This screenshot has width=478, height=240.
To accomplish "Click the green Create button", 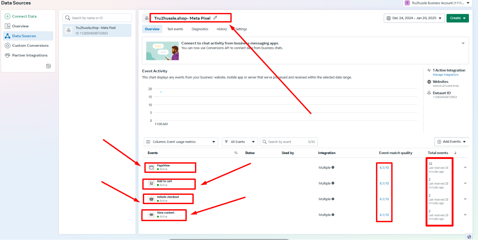I will click(457, 18).
